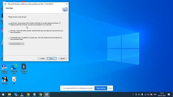Switch to the second Chrome taskbar icon
The height and width of the screenshot is (97, 173).
click(41, 95)
